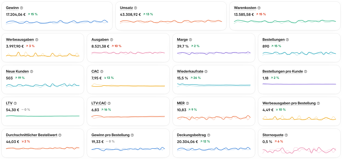Open the question-mark icon next to MER
Image resolution: width=342 pixels, height=159 pixels.
click(x=187, y=103)
